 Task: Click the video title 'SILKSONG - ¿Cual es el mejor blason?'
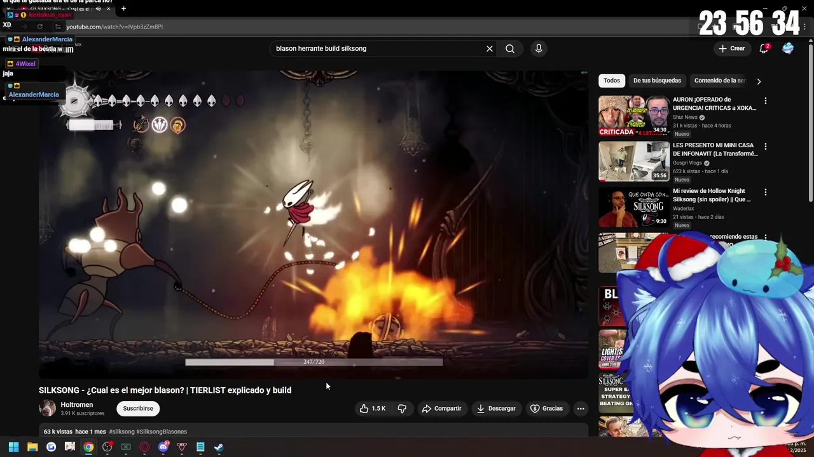[x=165, y=390]
